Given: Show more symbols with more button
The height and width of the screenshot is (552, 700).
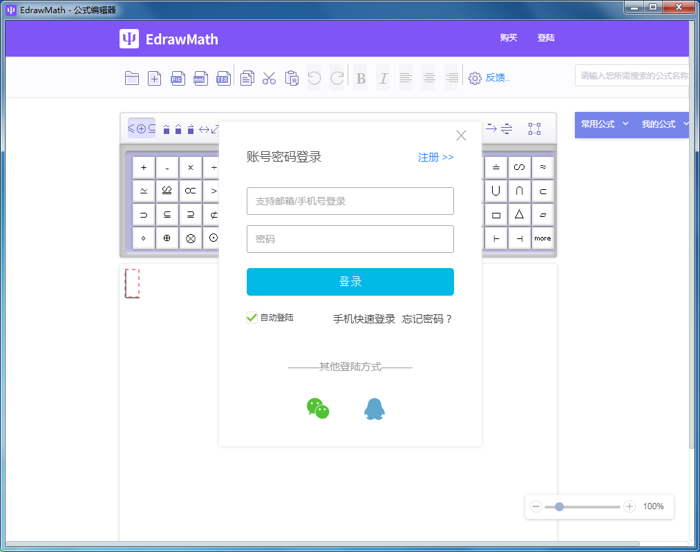Looking at the screenshot, I should [543, 238].
